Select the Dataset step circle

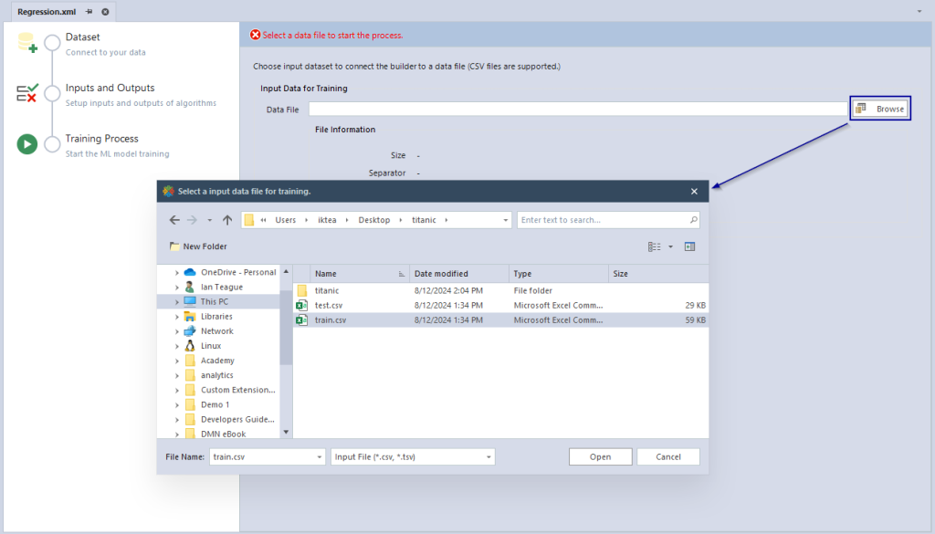[x=52, y=43]
